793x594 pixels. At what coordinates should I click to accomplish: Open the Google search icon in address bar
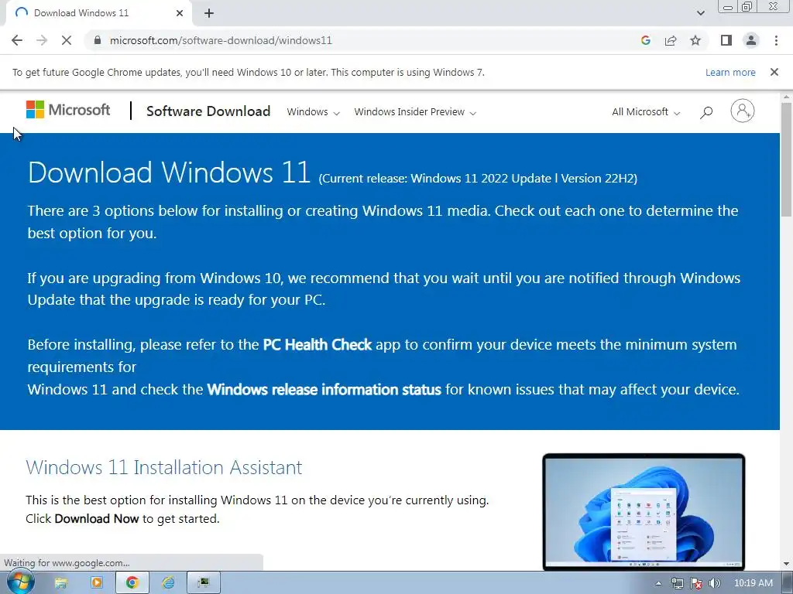coord(645,40)
